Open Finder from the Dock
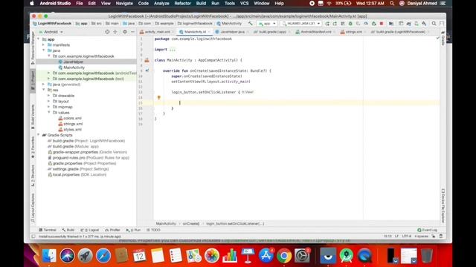 click(49, 256)
